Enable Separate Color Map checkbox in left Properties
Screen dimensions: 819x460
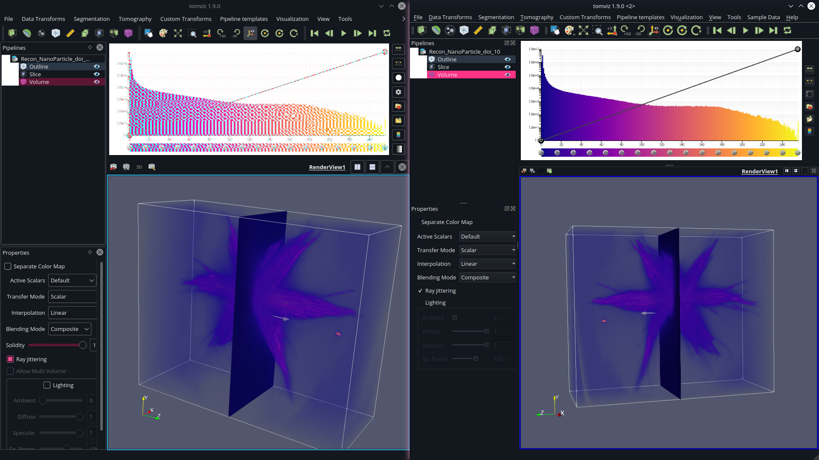8,266
